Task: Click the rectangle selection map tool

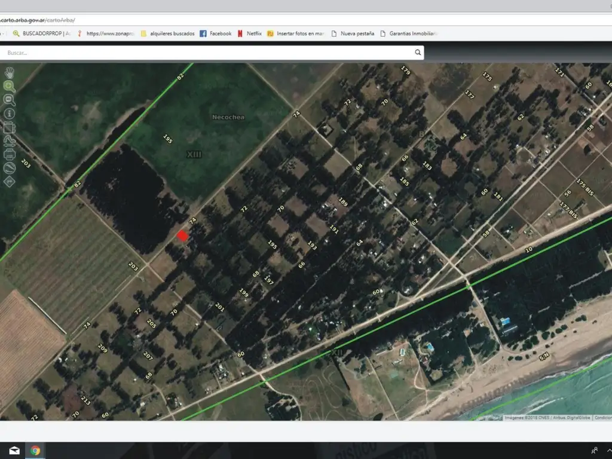Action: 10,127
